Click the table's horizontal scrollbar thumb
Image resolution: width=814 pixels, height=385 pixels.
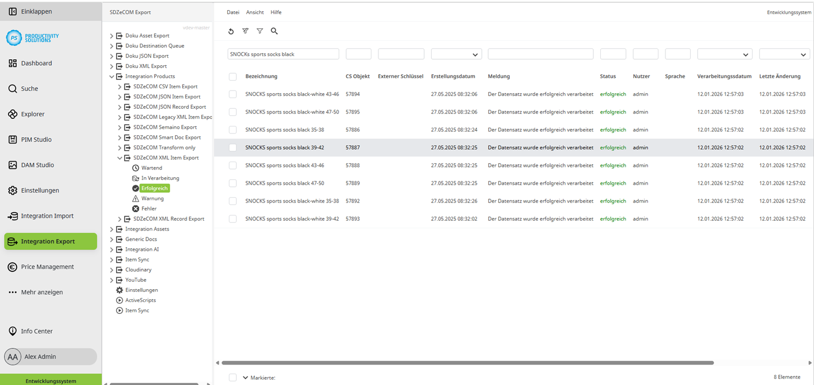pyautogui.click(x=467, y=363)
